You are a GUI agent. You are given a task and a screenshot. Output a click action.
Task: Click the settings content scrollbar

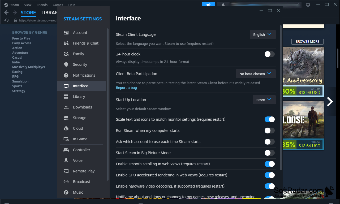(281, 98)
